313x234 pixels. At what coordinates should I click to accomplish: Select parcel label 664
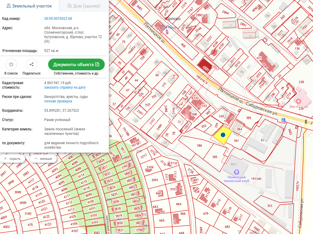tap(179, 204)
